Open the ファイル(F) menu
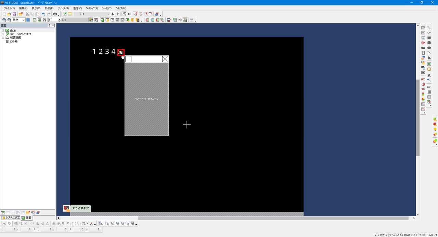438x237 pixels. [x=9, y=8]
